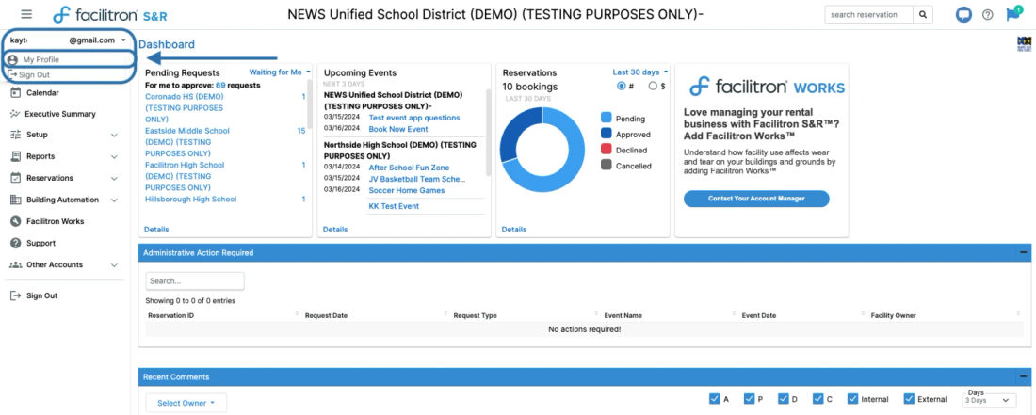Click Contact Your Account Manager button

coord(756,199)
